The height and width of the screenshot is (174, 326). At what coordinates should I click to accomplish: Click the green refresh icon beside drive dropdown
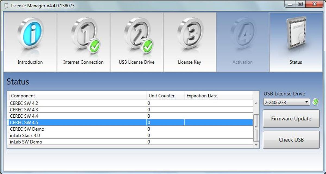click(x=315, y=102)
